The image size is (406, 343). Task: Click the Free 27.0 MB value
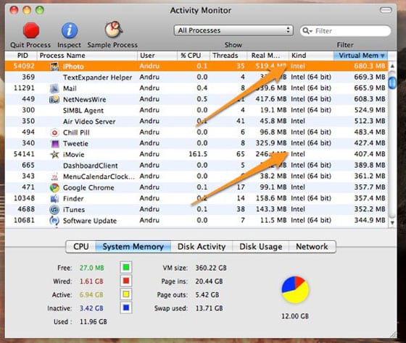(x=91, y=268)
